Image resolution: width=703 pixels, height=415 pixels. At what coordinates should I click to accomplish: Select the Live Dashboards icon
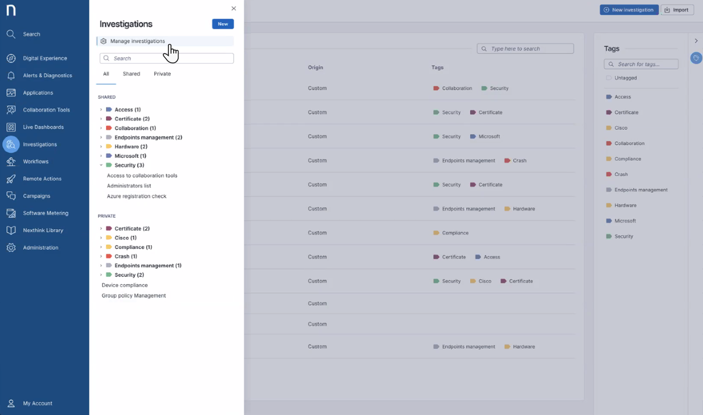pos(11,127)
